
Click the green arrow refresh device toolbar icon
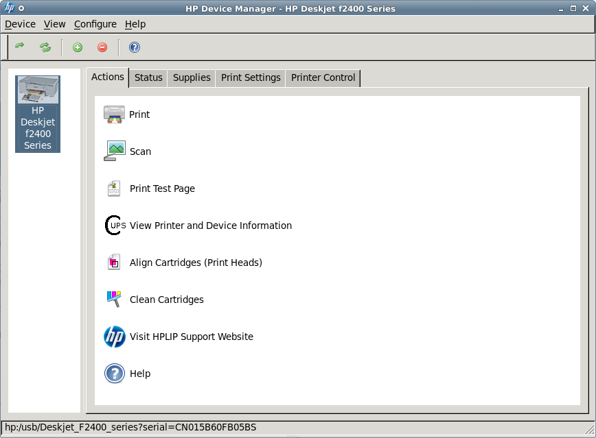pyautogui.click(x=19, y=47)
